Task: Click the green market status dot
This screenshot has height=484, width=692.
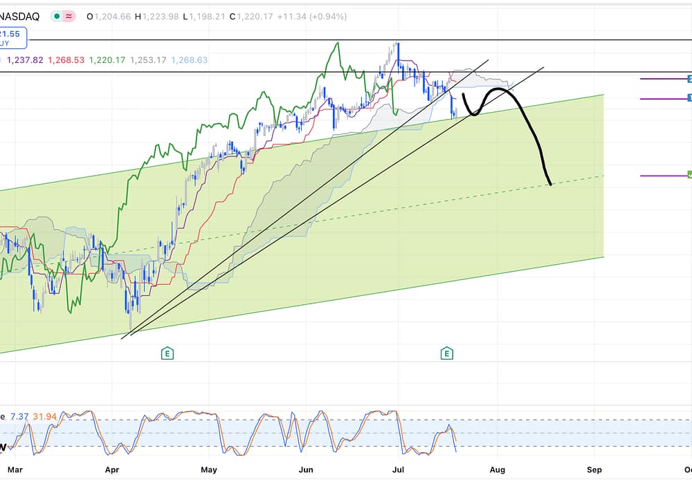Action: click(57, 16)
